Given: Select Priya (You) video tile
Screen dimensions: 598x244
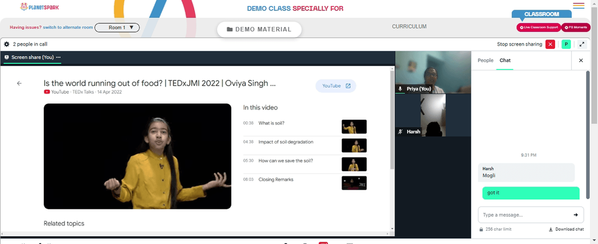Looking at the screenshot, I should 433,72.
